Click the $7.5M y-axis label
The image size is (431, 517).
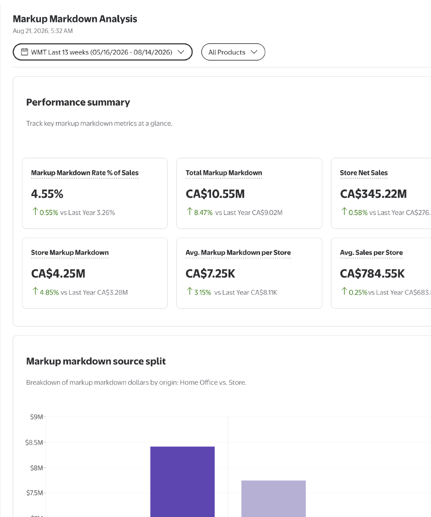[x=34, y=493]
